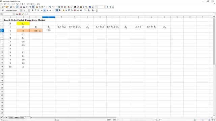
Task: Open the Find toolbar dropdown arrow
Action: [x=105, y=7]
